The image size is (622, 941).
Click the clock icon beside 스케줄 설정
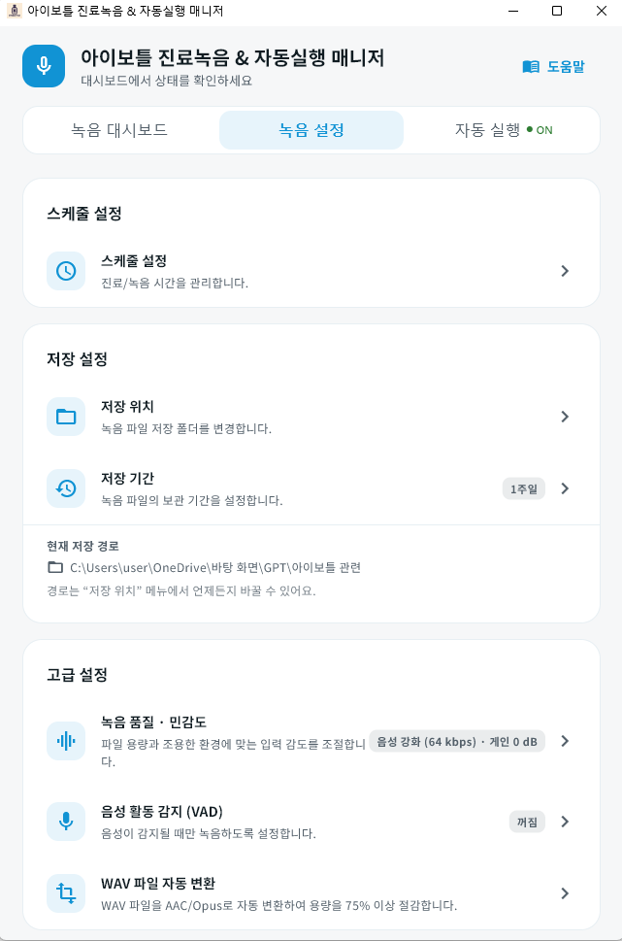[66, 271]
